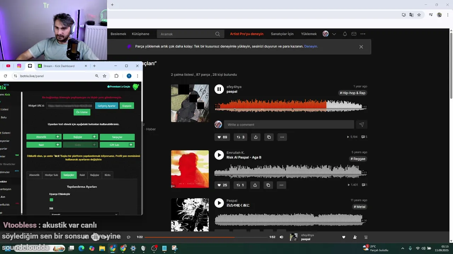This screenshot has height=254, width=453.
Task: Open Botrix window extensions puzzle icon
Action: pos(116,76)
